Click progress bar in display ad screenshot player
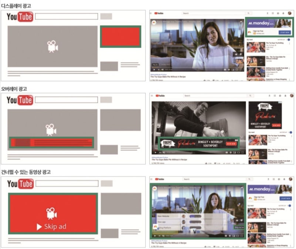Viewport: 296px width, 249px height. tap(197, 67)
